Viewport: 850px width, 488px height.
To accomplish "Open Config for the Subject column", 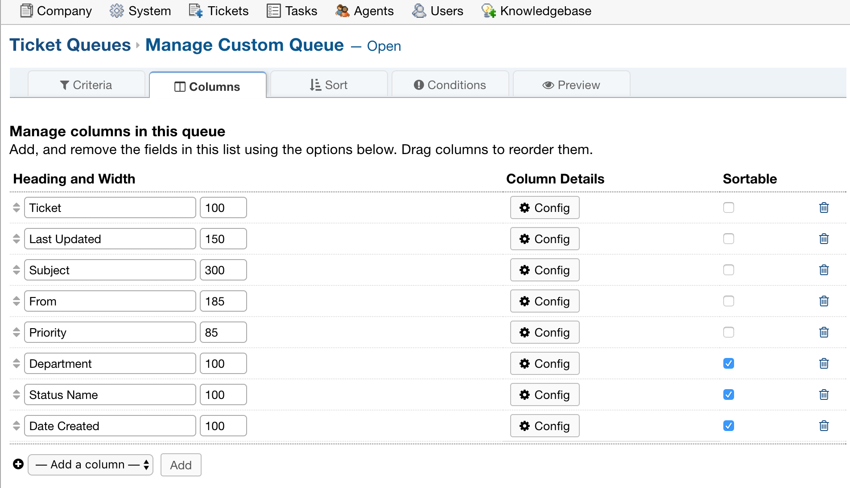I will [545, 270].
